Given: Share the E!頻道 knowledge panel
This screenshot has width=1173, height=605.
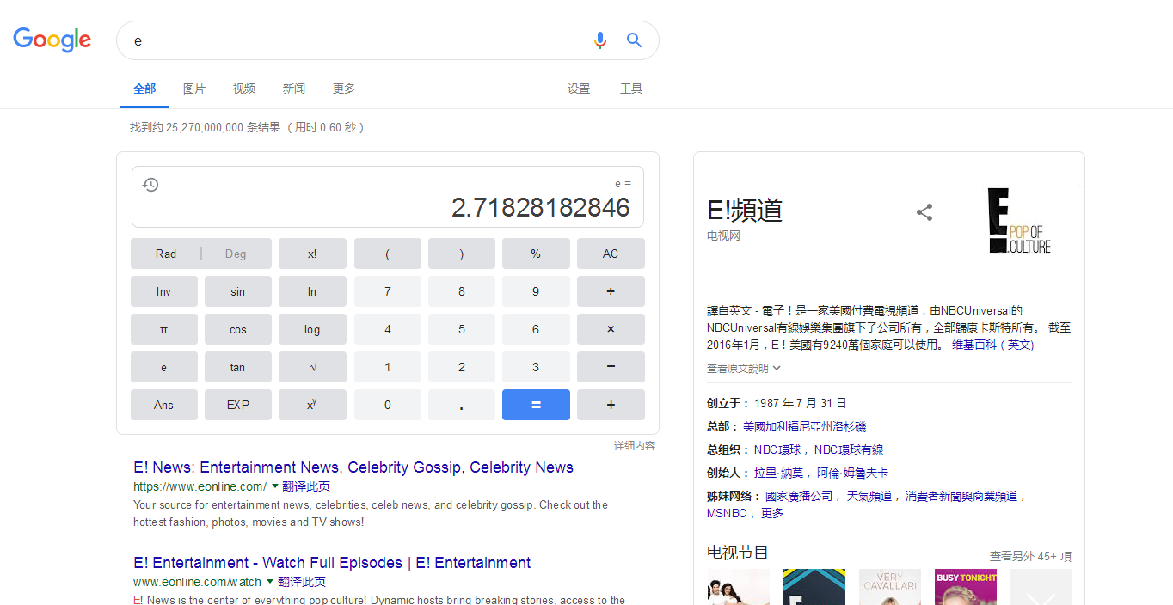Looking at the screenshot, I should [x=924, y=212].
